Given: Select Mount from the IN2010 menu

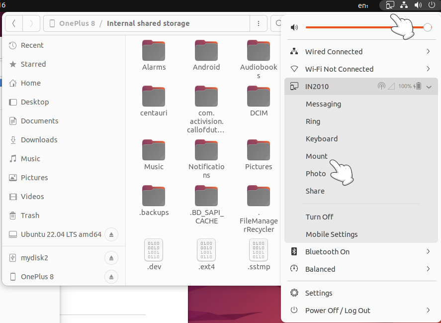Looking at the screenshot, I should (x=316, y=156).
